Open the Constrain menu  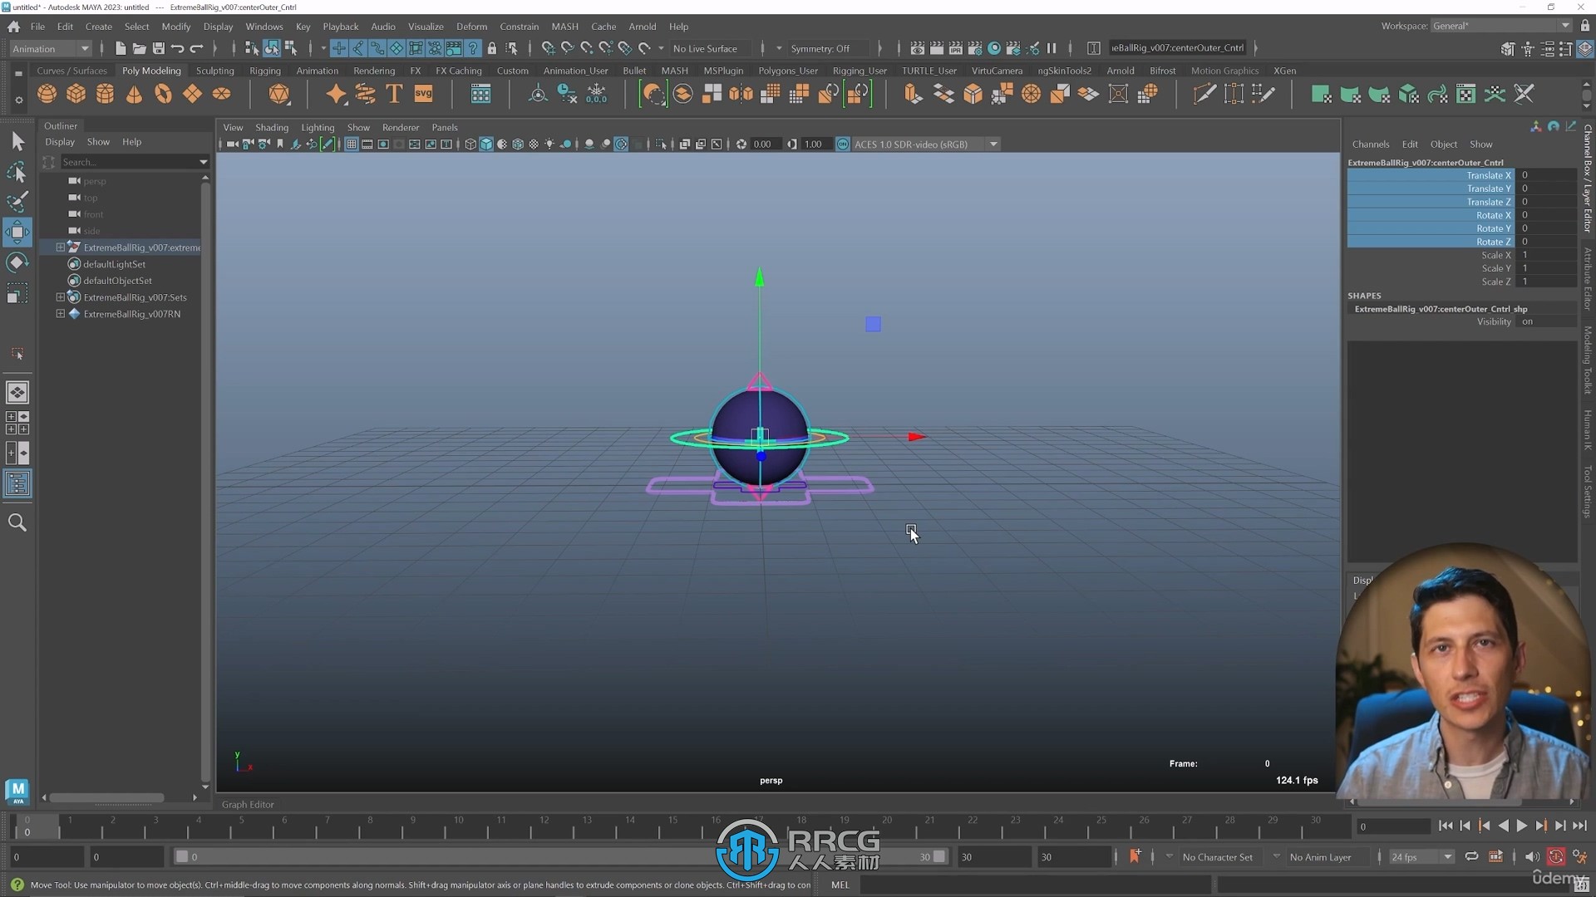tap(519, 27)
